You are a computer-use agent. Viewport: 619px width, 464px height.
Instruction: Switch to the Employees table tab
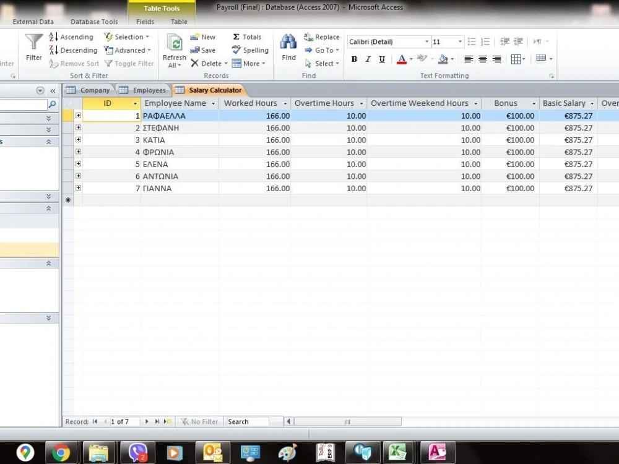(143, 90)
